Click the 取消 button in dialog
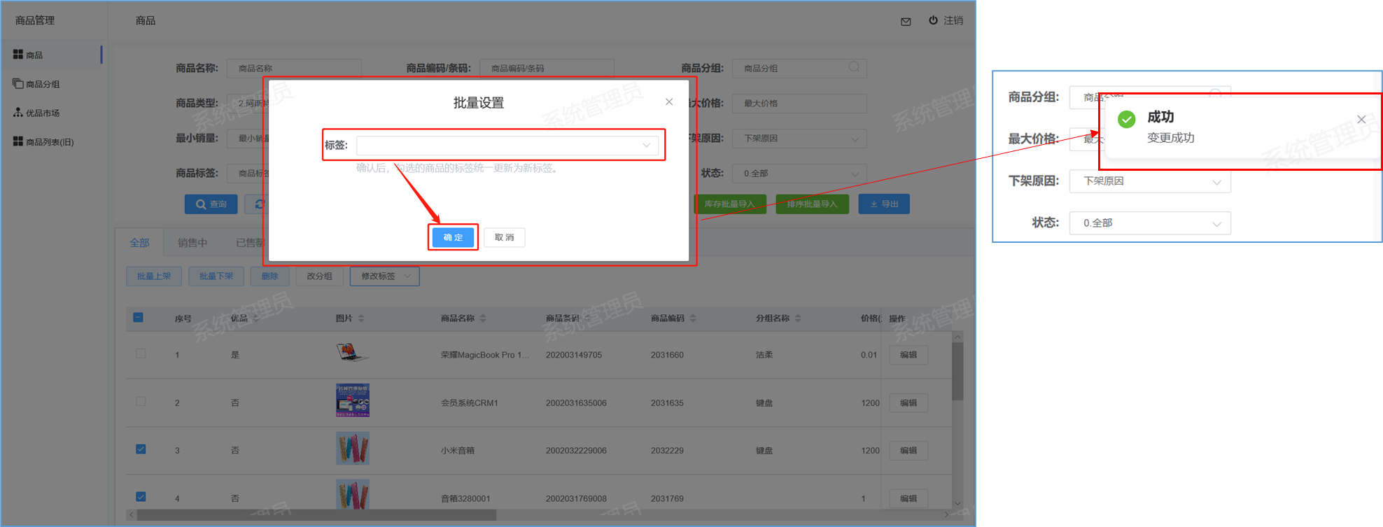Viewport: 1383px width, 527px height. 504,237
